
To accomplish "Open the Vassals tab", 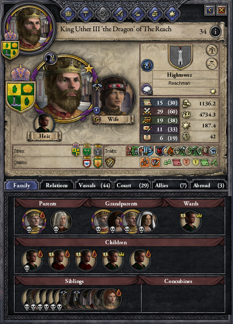I will tap(94, 185).
